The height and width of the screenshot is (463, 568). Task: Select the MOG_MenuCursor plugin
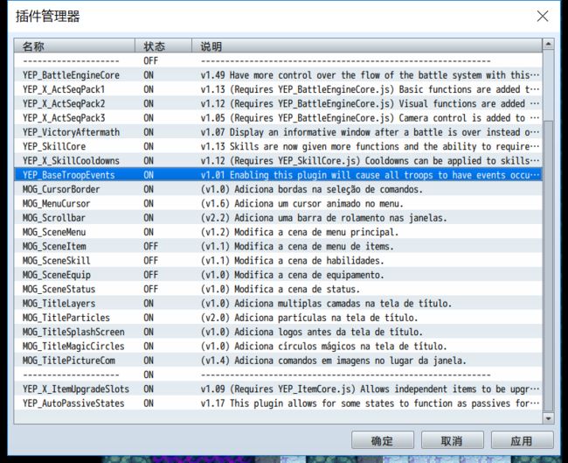[x=278, y=204]
